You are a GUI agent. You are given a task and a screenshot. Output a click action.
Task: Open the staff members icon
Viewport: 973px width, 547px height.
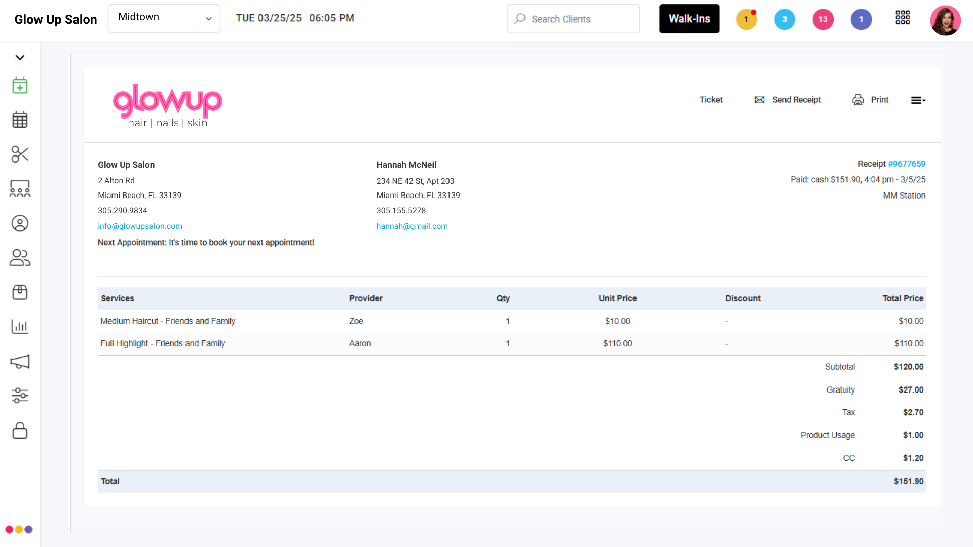coord(20,258)
